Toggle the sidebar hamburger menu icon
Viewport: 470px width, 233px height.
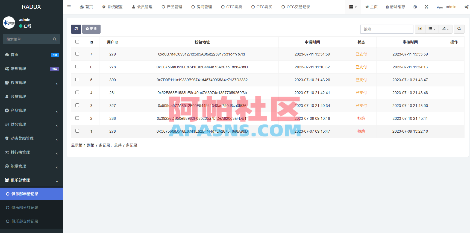pyautogui.click(x=69, y=7)
